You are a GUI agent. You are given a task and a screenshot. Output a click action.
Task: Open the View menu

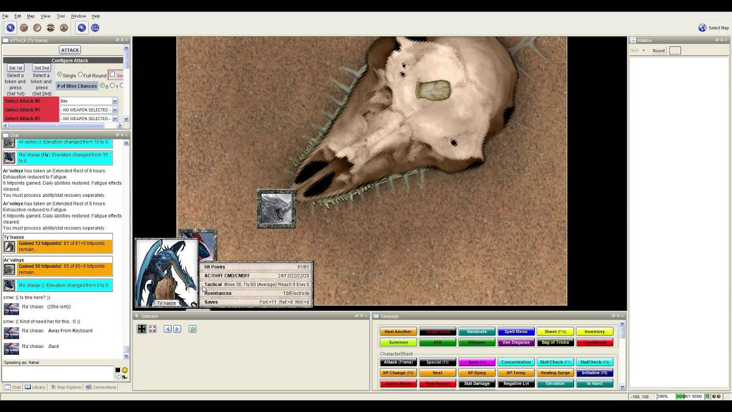[x=46, y=16]
